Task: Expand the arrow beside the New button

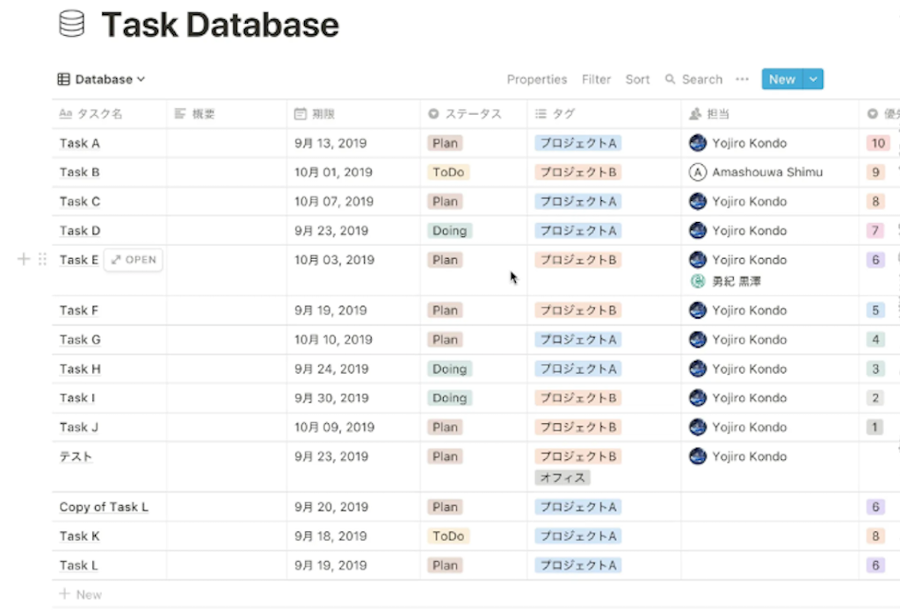Action: tap(813, 79)
